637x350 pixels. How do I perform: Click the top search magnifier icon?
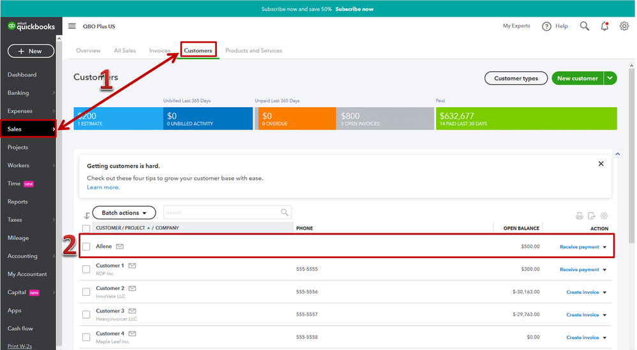click(584, 26)
